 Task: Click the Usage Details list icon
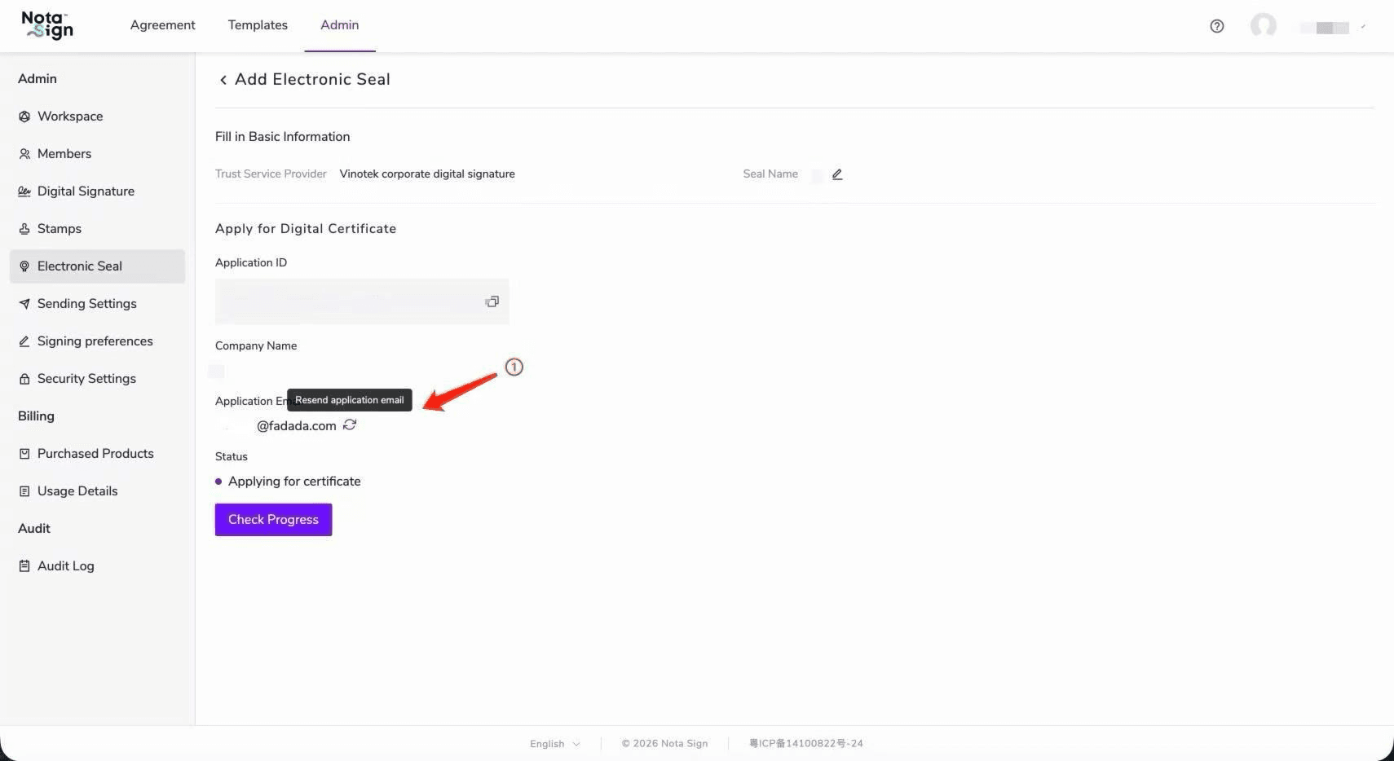pyautogui.click(x=24, y=491)
